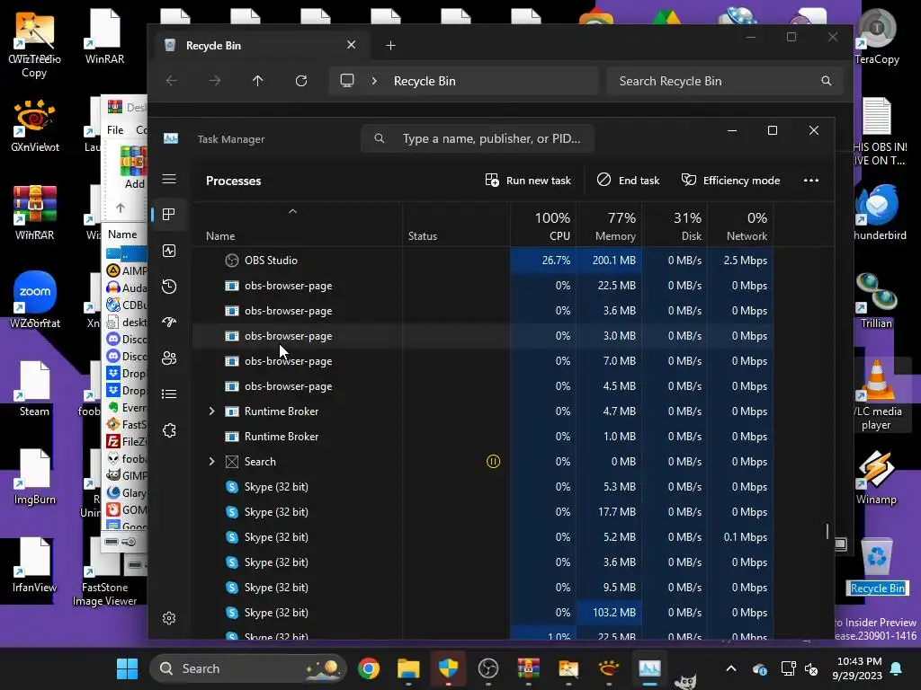Close Recycle Bin tab

[352, 45]
